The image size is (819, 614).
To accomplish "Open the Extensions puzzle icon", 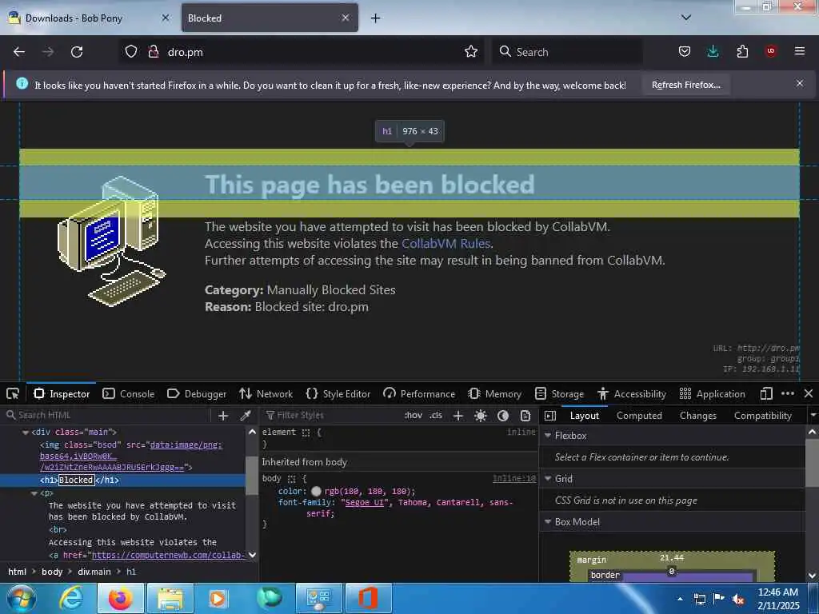I will coord(742,51).
